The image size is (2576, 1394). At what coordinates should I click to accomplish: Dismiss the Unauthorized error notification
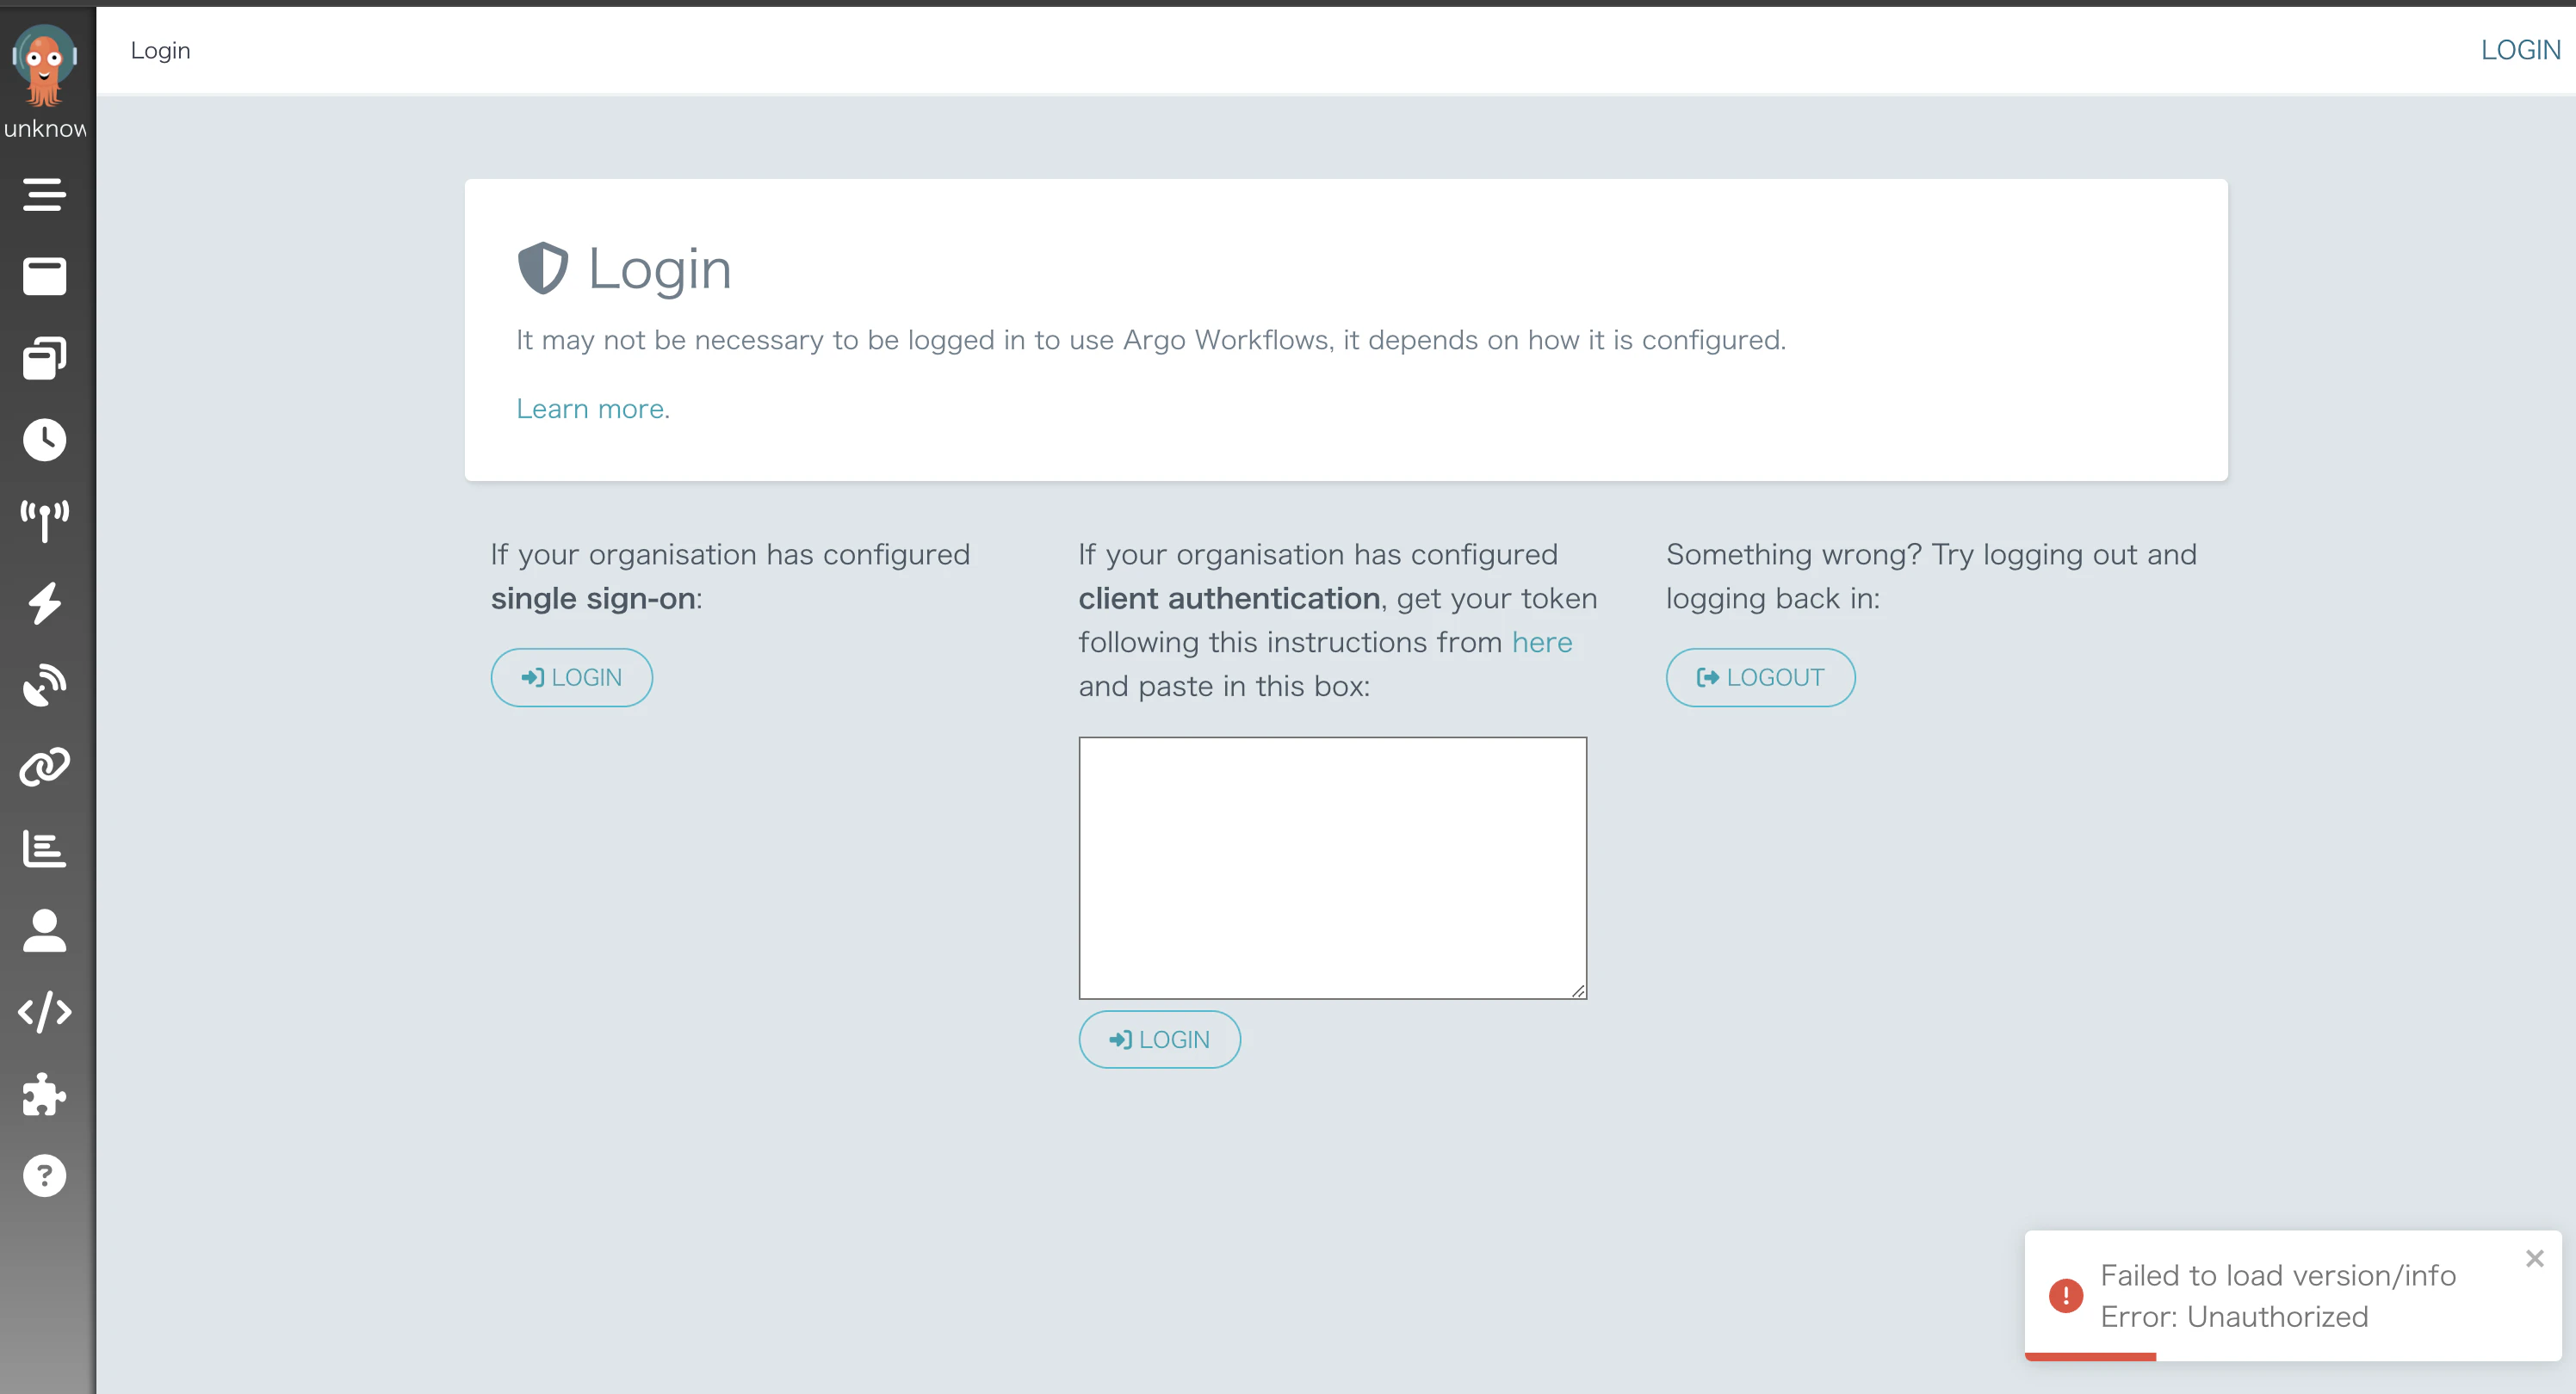click(x=2534, y=1258)
